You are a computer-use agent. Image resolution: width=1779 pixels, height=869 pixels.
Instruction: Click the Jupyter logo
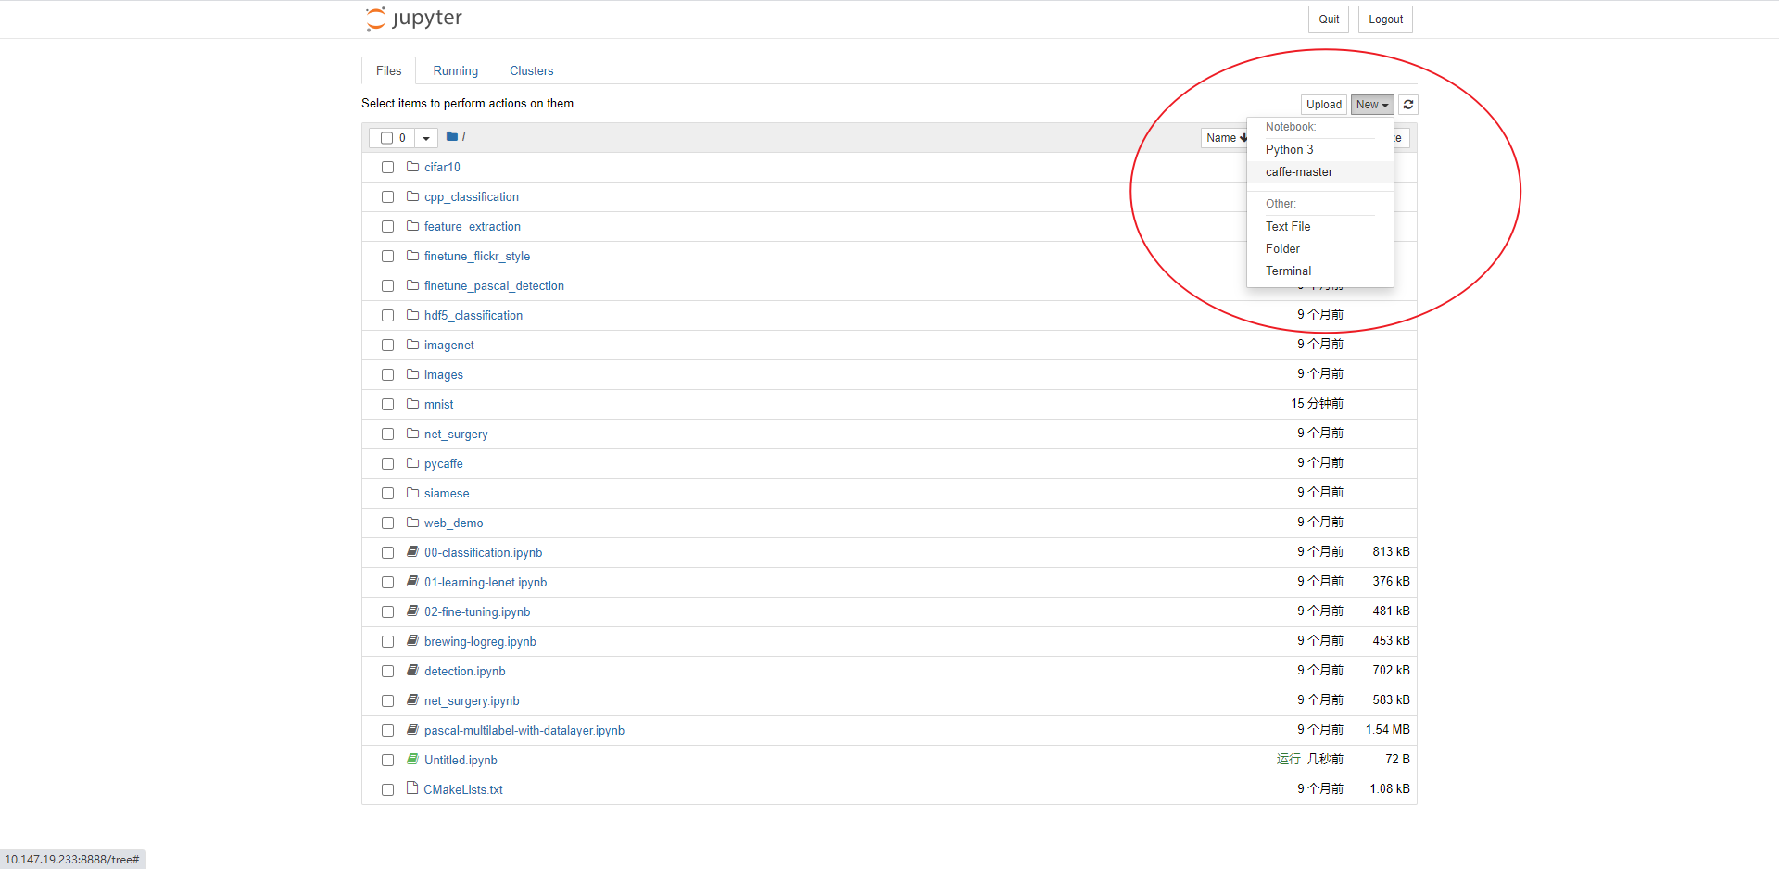click(413, 19)
